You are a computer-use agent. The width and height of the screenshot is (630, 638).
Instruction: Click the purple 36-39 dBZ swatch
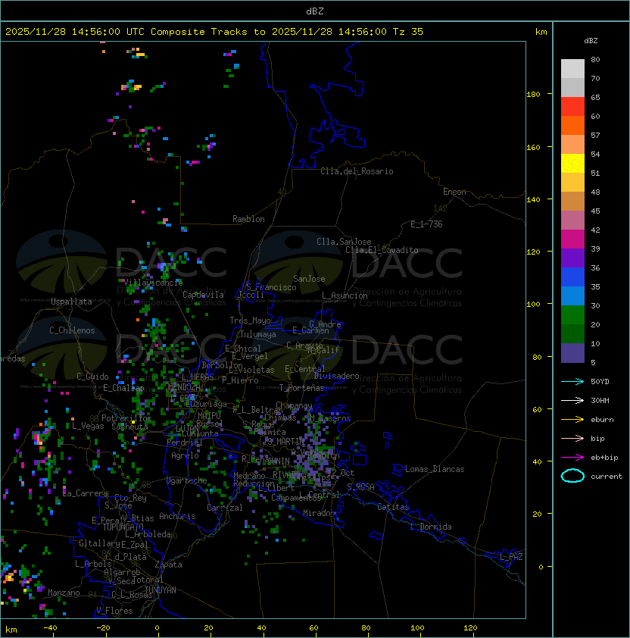[x=572, y=258]
